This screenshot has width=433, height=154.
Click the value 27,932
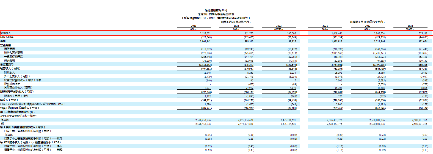tap(250, 88)
